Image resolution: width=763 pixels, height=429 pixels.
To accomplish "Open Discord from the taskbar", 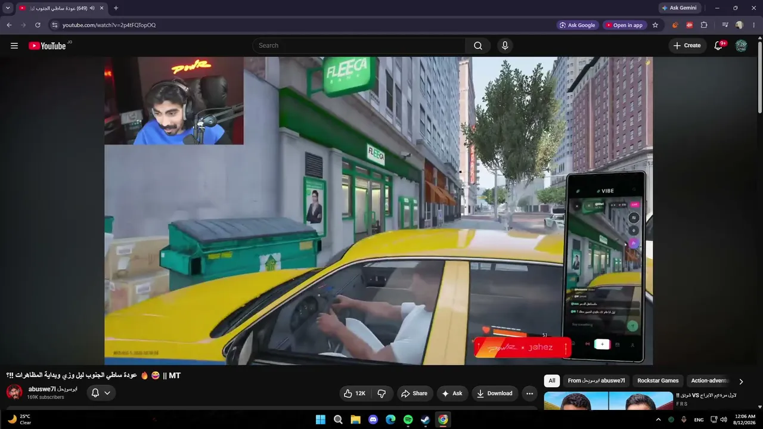I will click(373, 419).
